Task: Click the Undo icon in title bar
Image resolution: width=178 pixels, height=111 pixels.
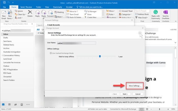Action: point(9,2)
